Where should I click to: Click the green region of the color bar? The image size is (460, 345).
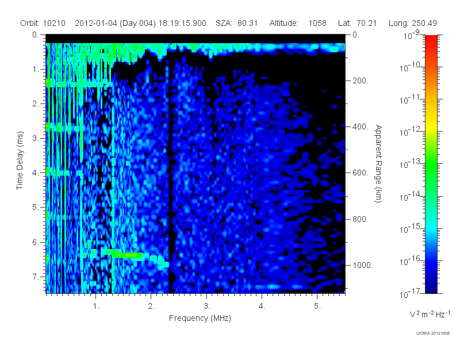(x=431, y=170)
